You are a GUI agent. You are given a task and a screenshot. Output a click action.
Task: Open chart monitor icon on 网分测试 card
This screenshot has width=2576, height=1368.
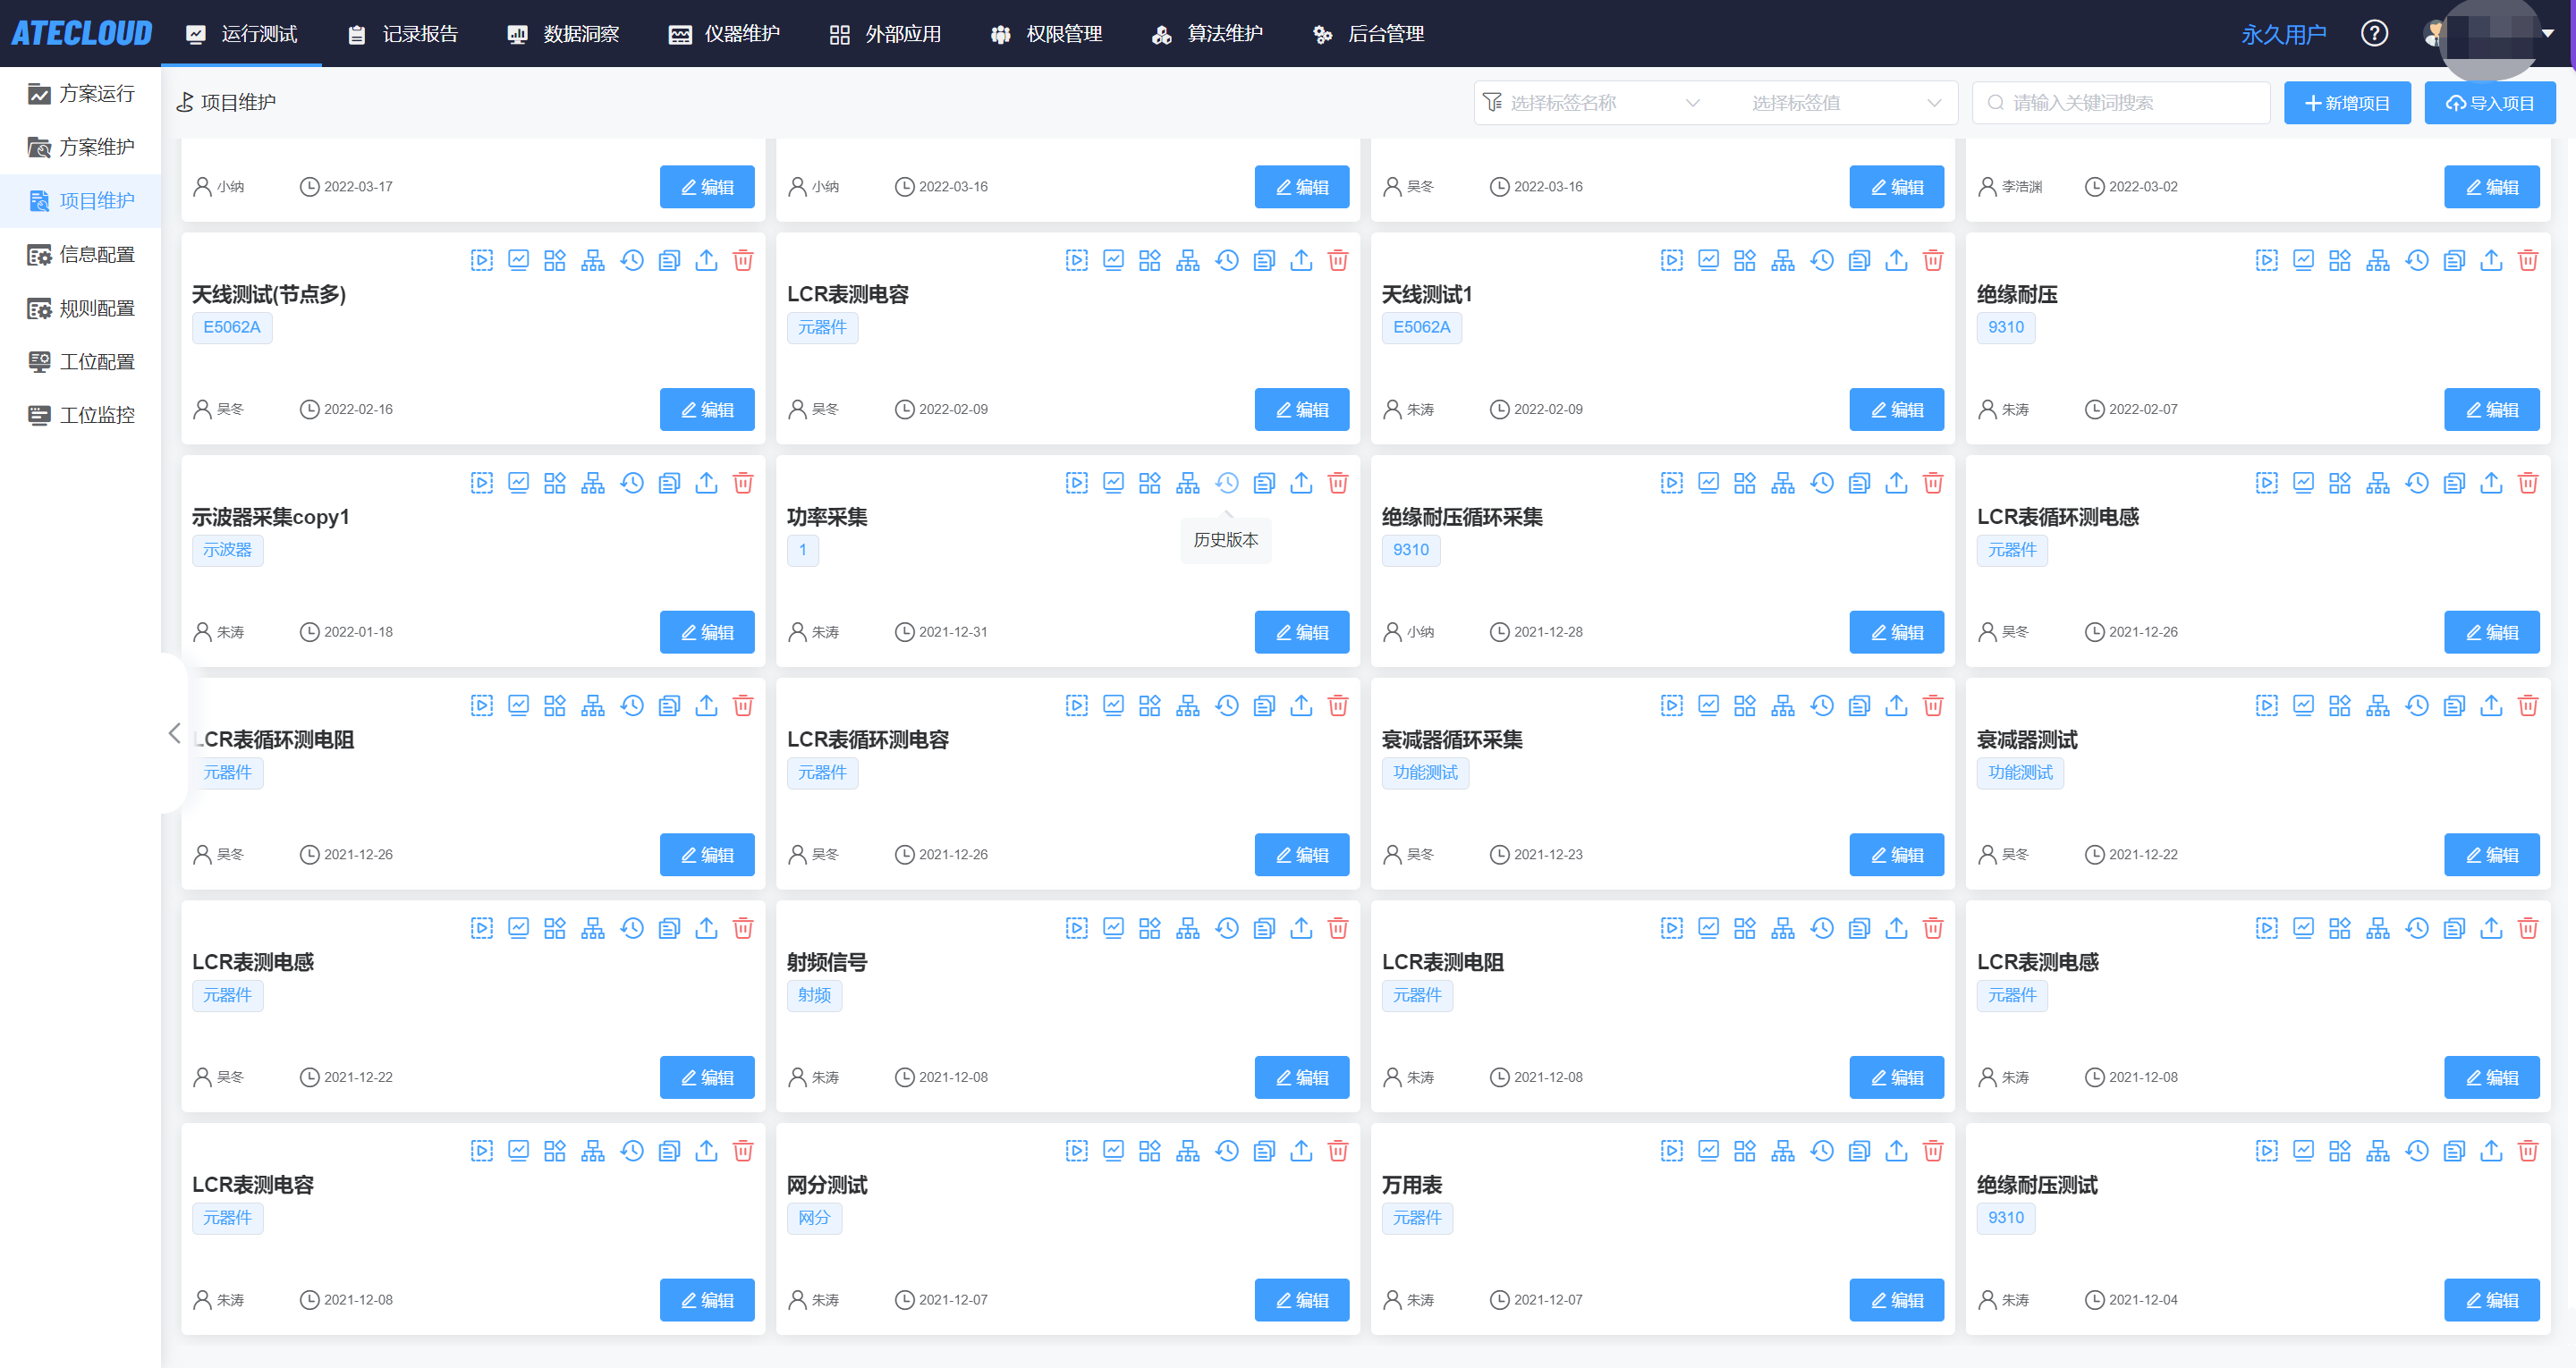click(1113, 1151)
